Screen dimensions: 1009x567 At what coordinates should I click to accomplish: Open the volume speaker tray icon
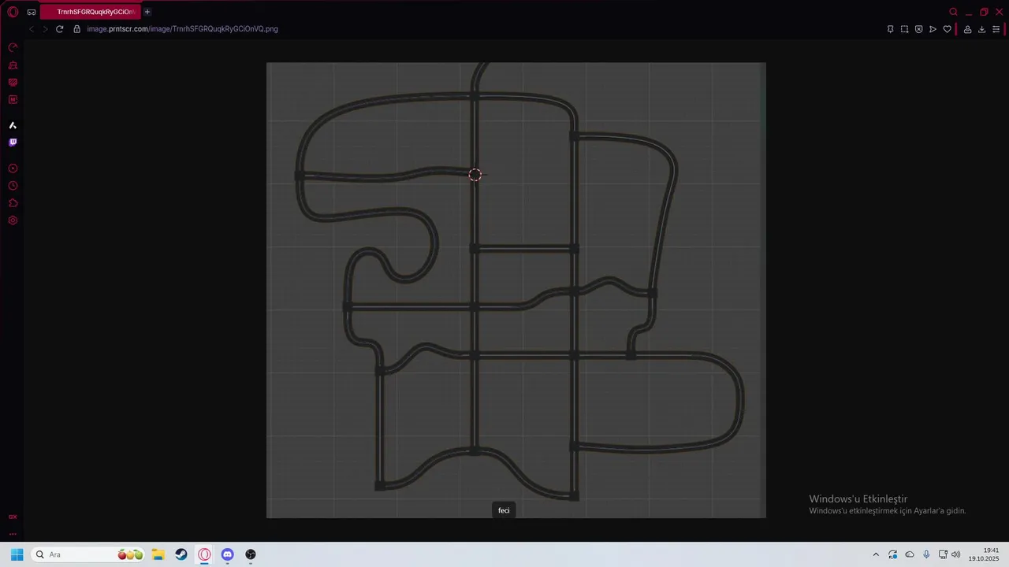pos(956,554)
